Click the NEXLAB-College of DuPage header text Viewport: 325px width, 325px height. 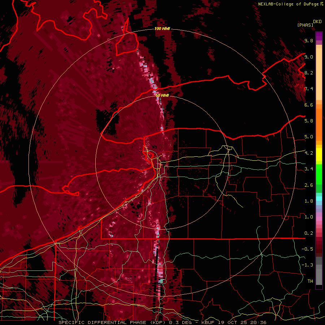(290, 4)
